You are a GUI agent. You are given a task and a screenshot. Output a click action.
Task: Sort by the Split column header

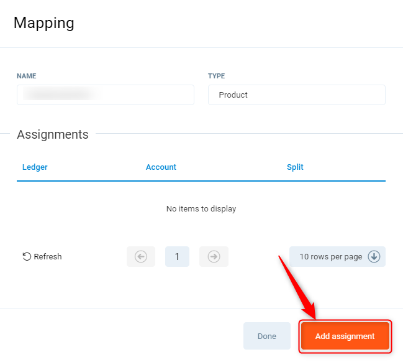[295, 167]
